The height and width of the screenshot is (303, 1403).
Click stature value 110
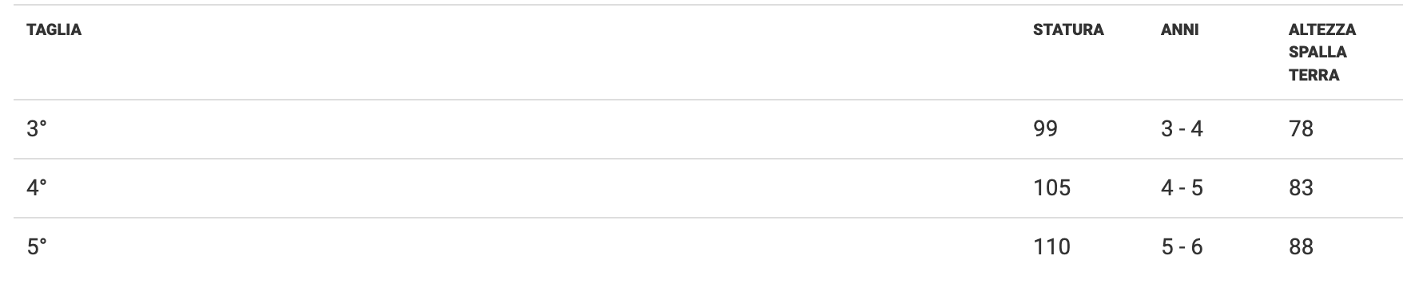[x=1051, y=246]
